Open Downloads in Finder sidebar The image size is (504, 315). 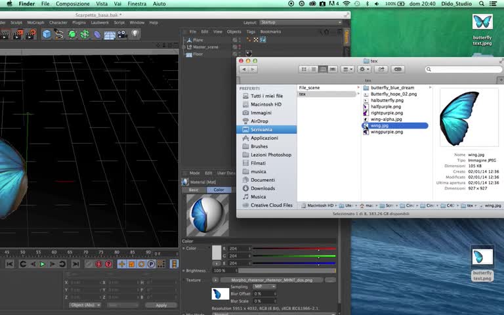(x=262, y=188)
